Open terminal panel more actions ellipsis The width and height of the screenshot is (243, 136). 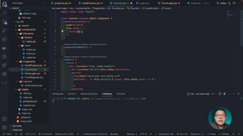[x=229, y=94]
